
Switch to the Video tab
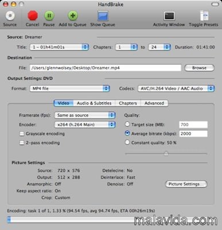64,103
